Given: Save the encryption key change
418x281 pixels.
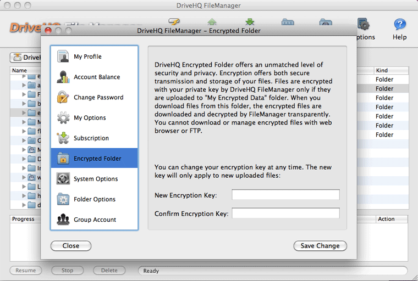Looking at the screenshot, I should tap(320, 246).
